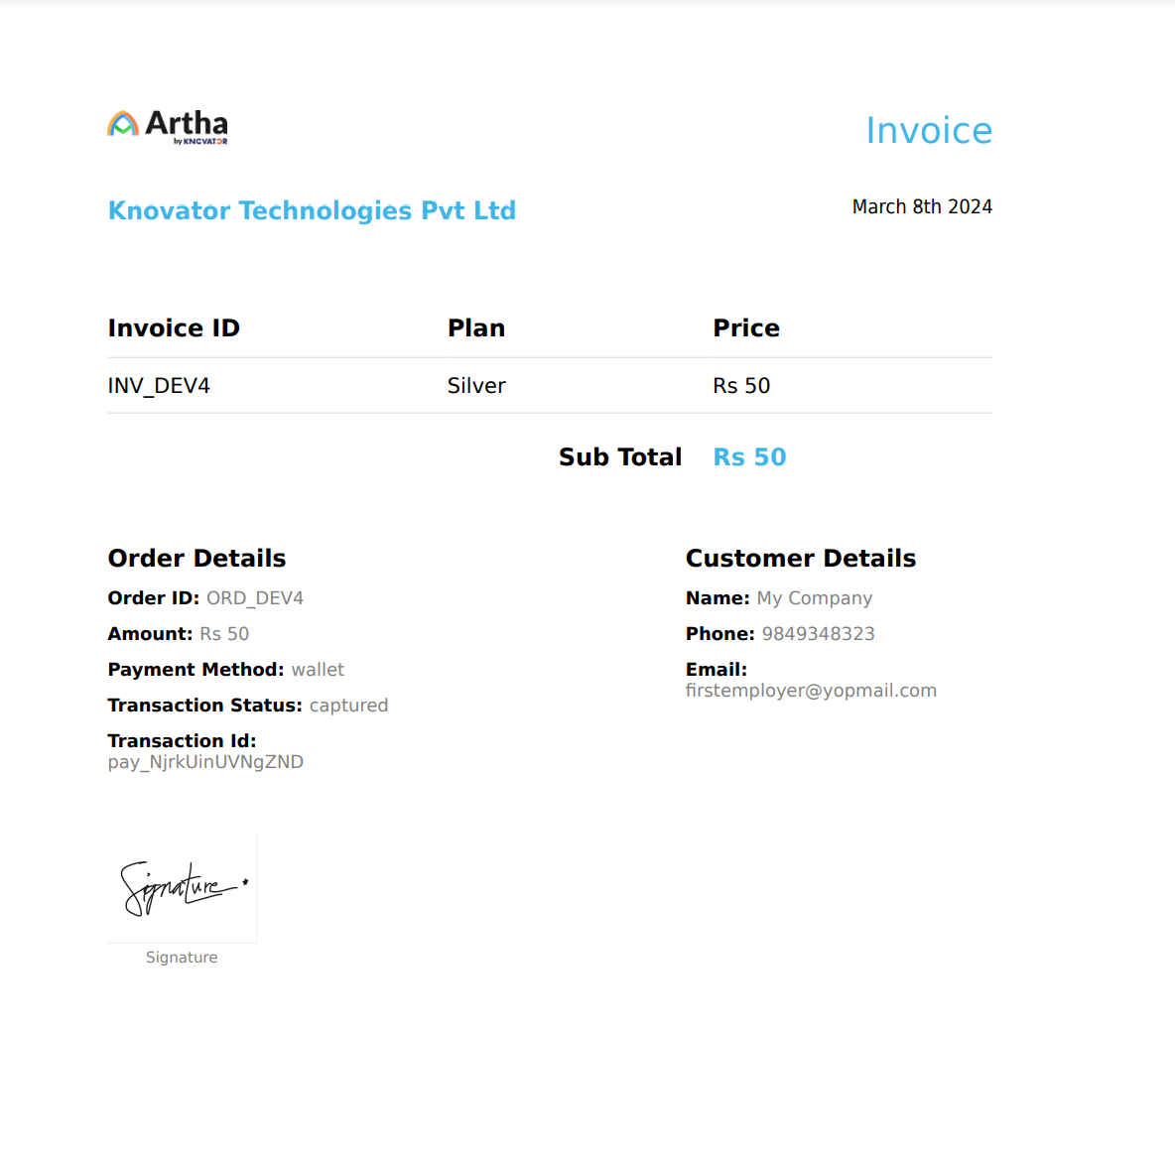Click the Customer Details heading

[x=800, y=559]
